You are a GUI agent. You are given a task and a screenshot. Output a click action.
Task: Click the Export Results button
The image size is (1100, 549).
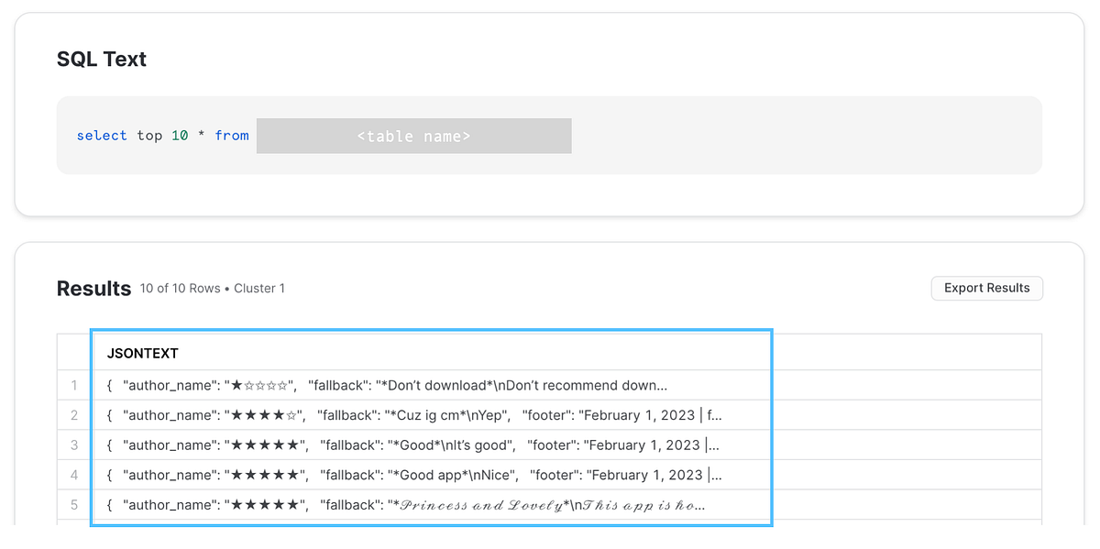[x=986, y=288]
